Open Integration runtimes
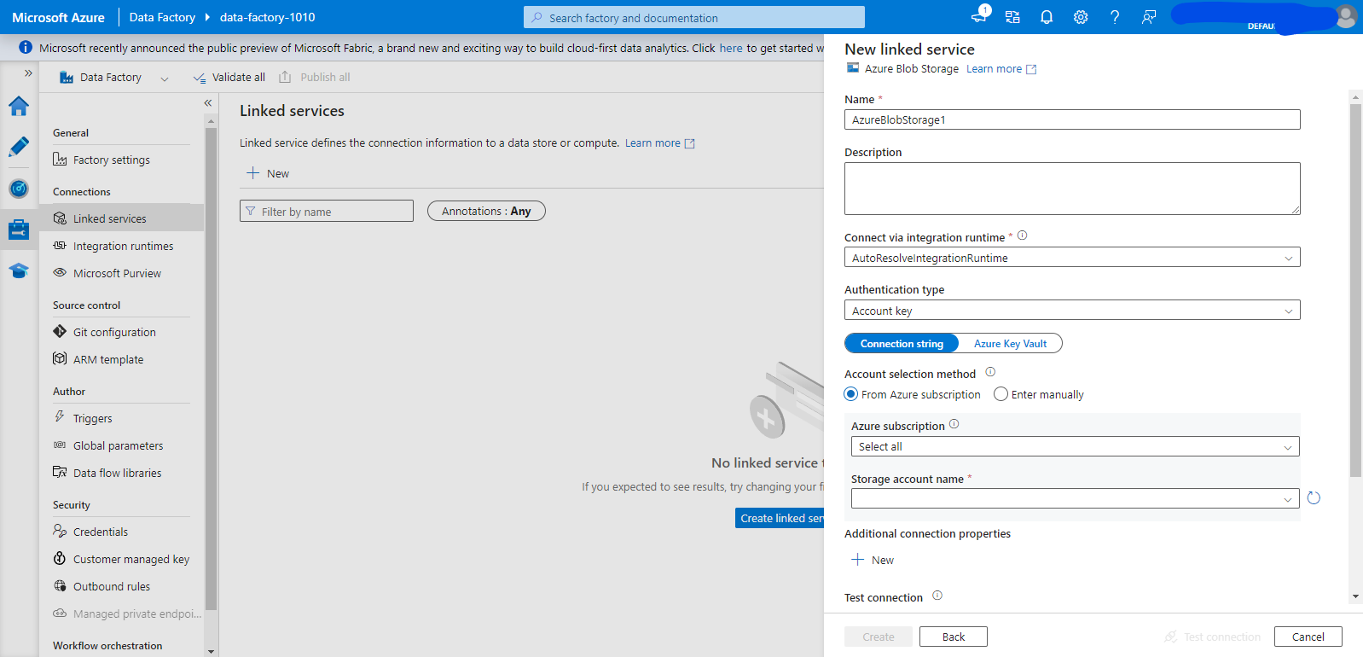 121,246
